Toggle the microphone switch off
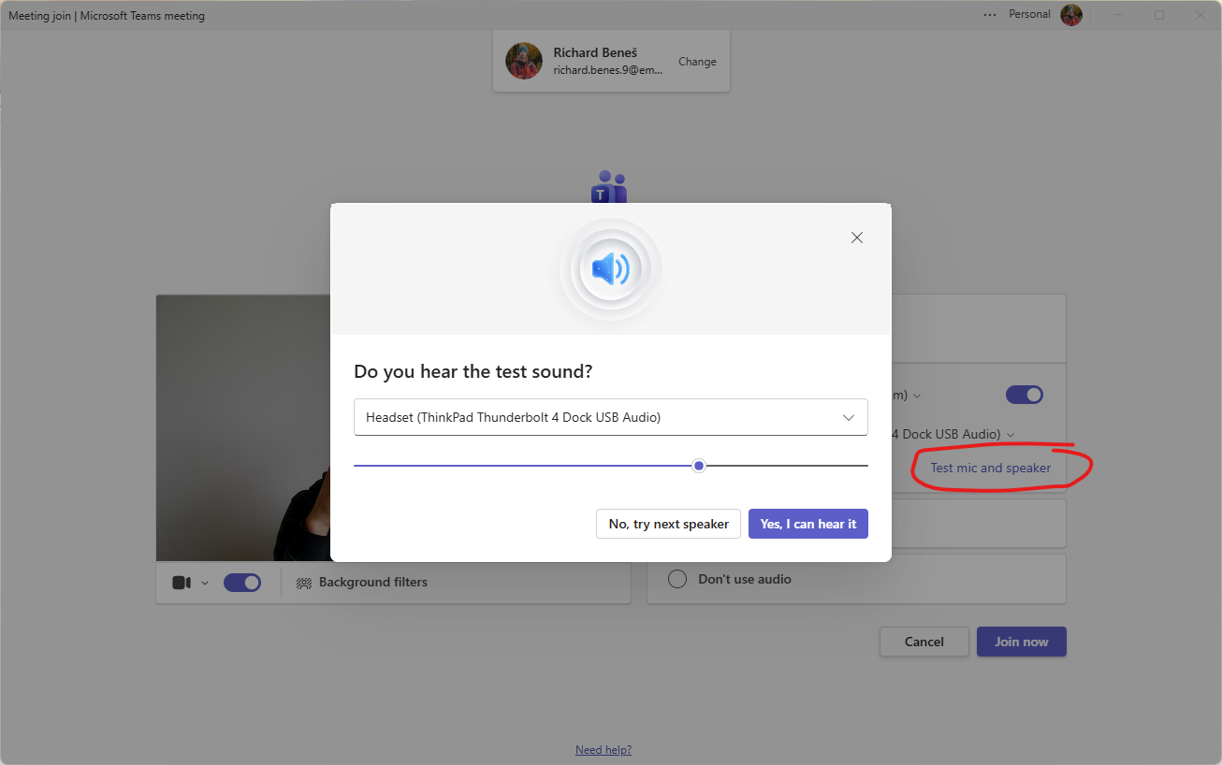Screen dimensions: 1222x765 click(x=1025, y=395)
